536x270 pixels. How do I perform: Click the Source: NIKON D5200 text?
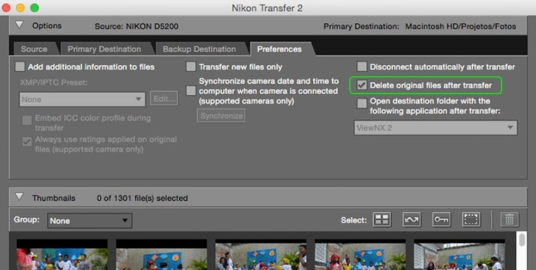click(x=136, y=26)
